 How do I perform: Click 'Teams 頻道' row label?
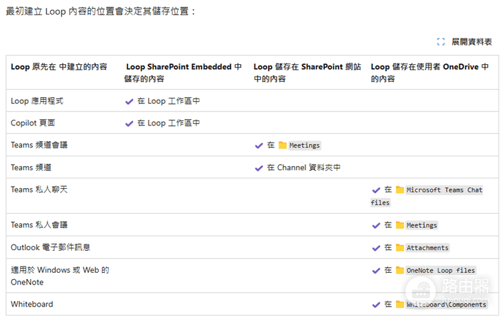31,167
